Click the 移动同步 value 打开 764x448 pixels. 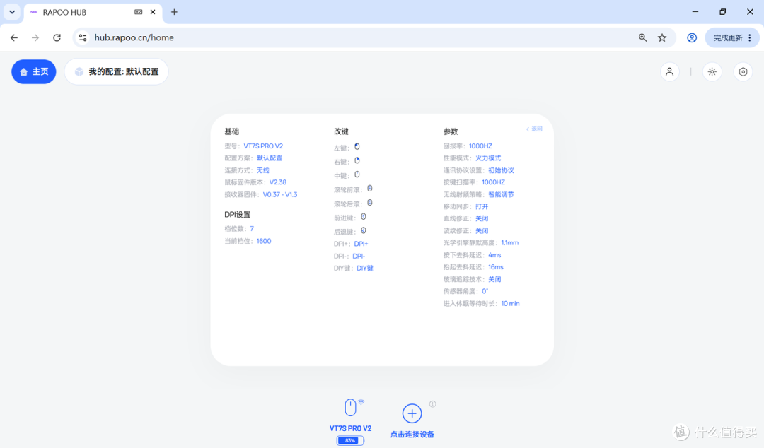pyautogui.click(x=482, y=206)
